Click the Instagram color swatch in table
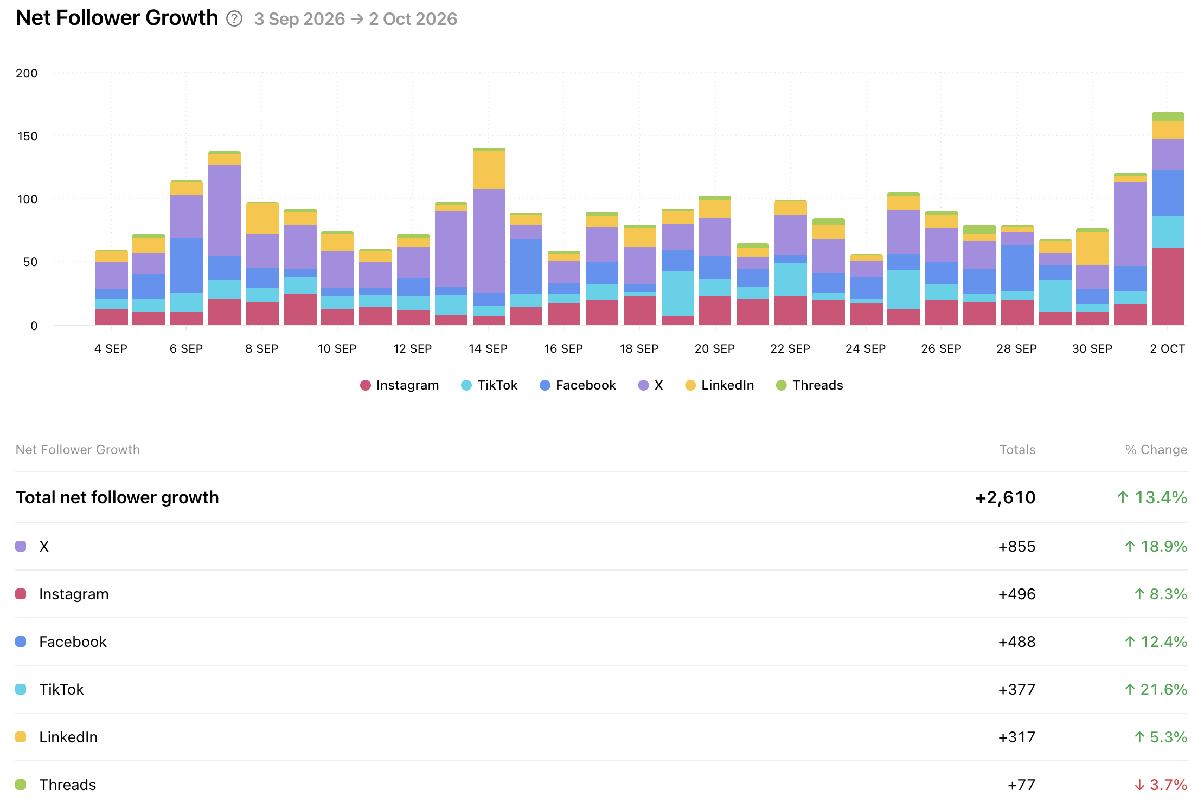 21,594
